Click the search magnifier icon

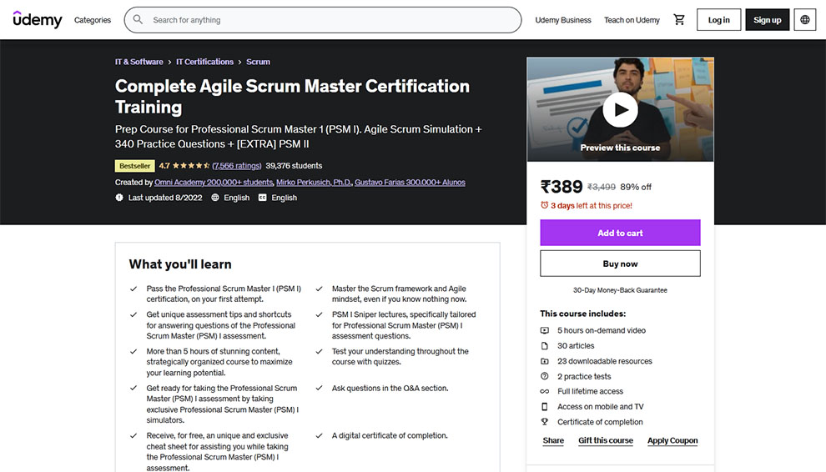[x=138, y=19]
